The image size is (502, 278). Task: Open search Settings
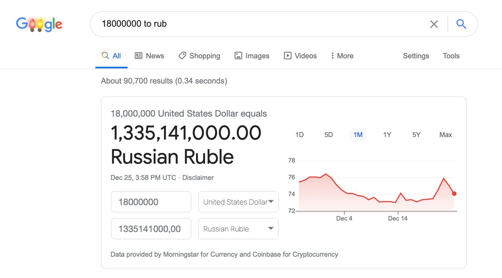click(416, 56)
